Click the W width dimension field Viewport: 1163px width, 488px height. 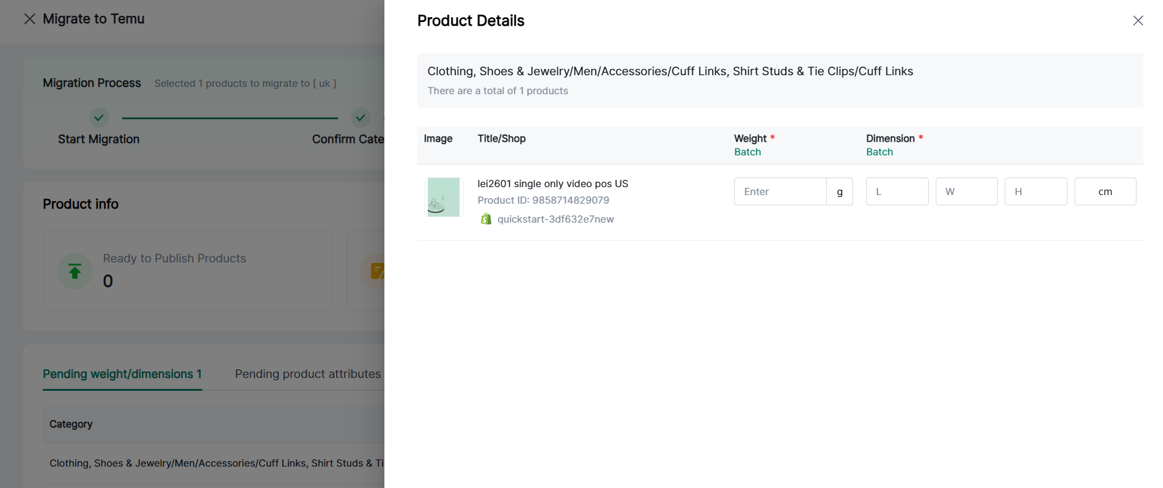coord(966,191)
